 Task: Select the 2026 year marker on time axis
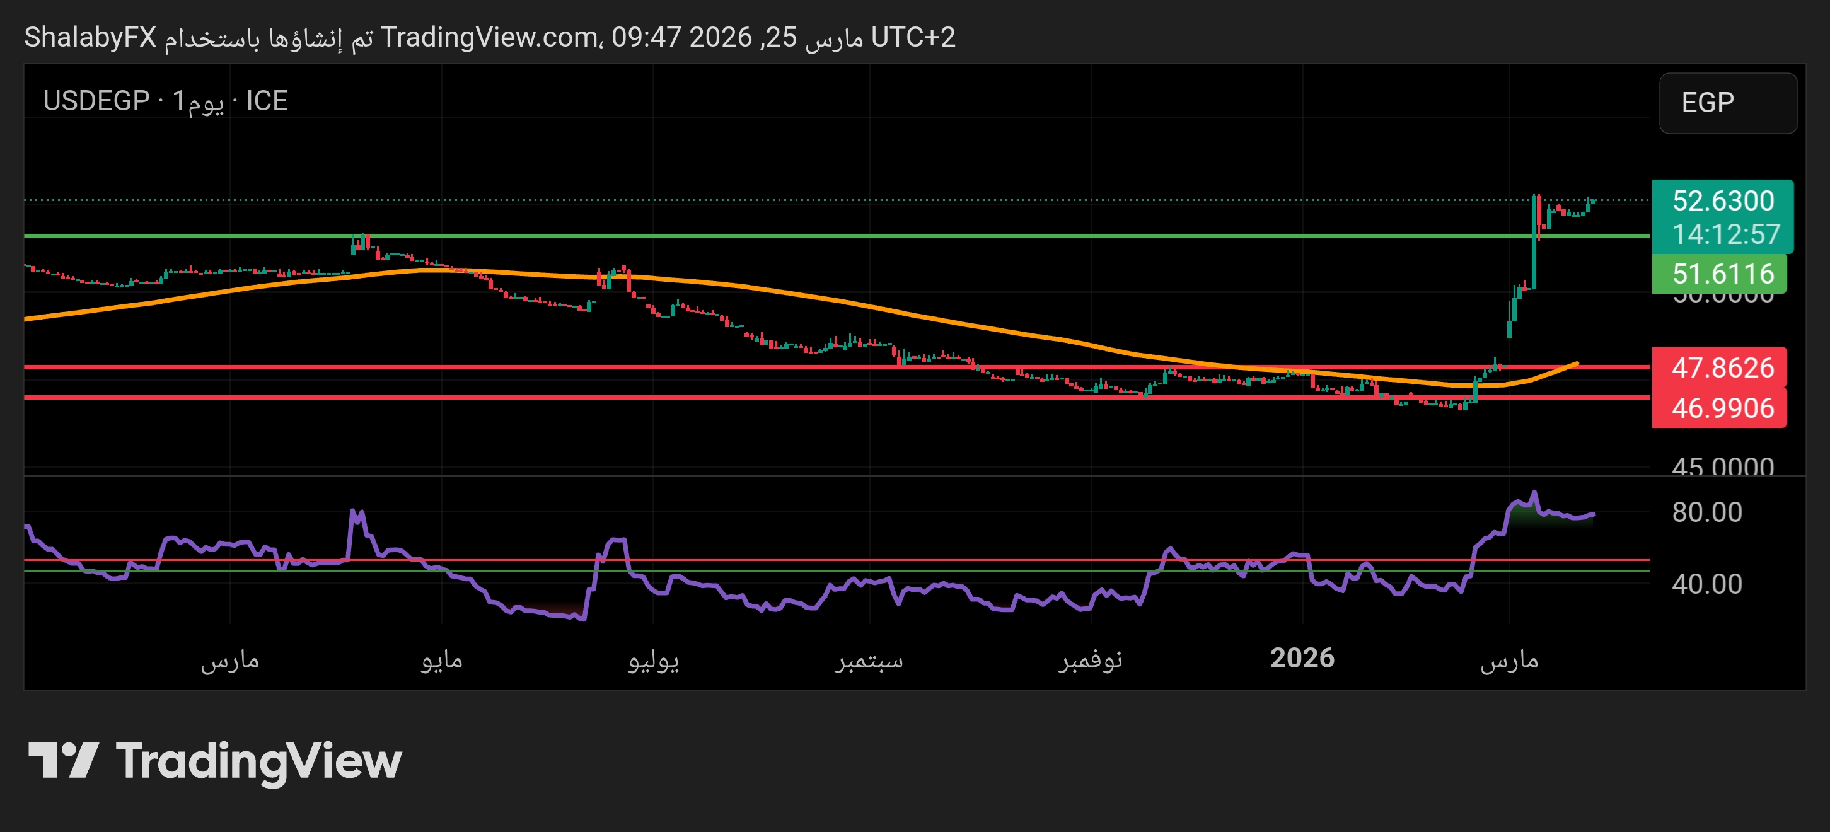(x=1302, y=658)
